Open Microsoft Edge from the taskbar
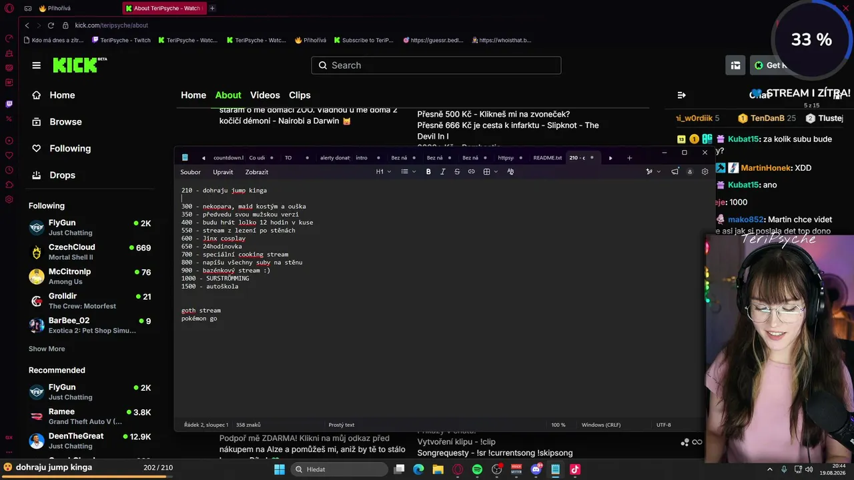 [418, 469]
